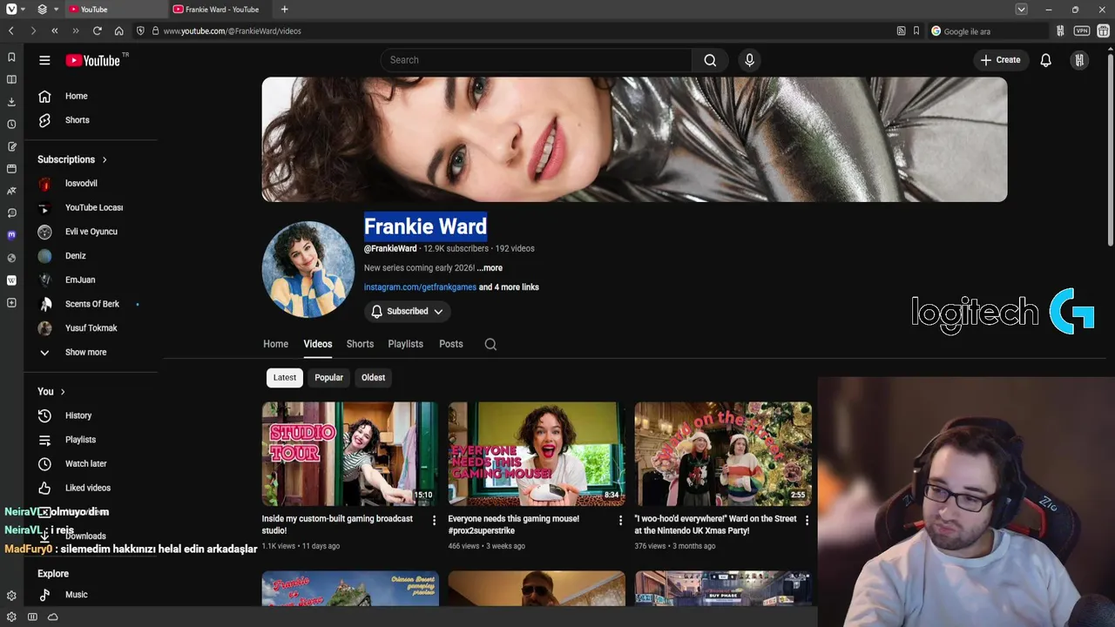Expand Subscriptions section arrow
The width and height of the screenshot is (1115, 627).
105,159
